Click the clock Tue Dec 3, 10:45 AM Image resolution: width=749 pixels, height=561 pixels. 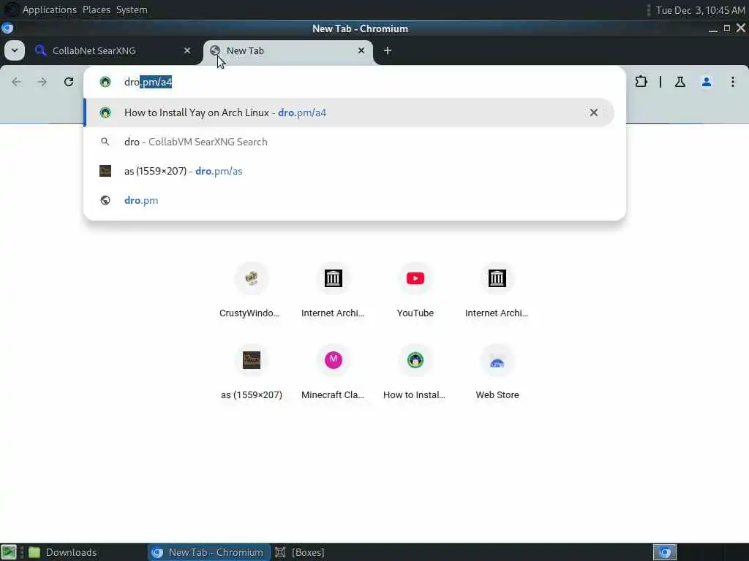[x=700, y=10]
